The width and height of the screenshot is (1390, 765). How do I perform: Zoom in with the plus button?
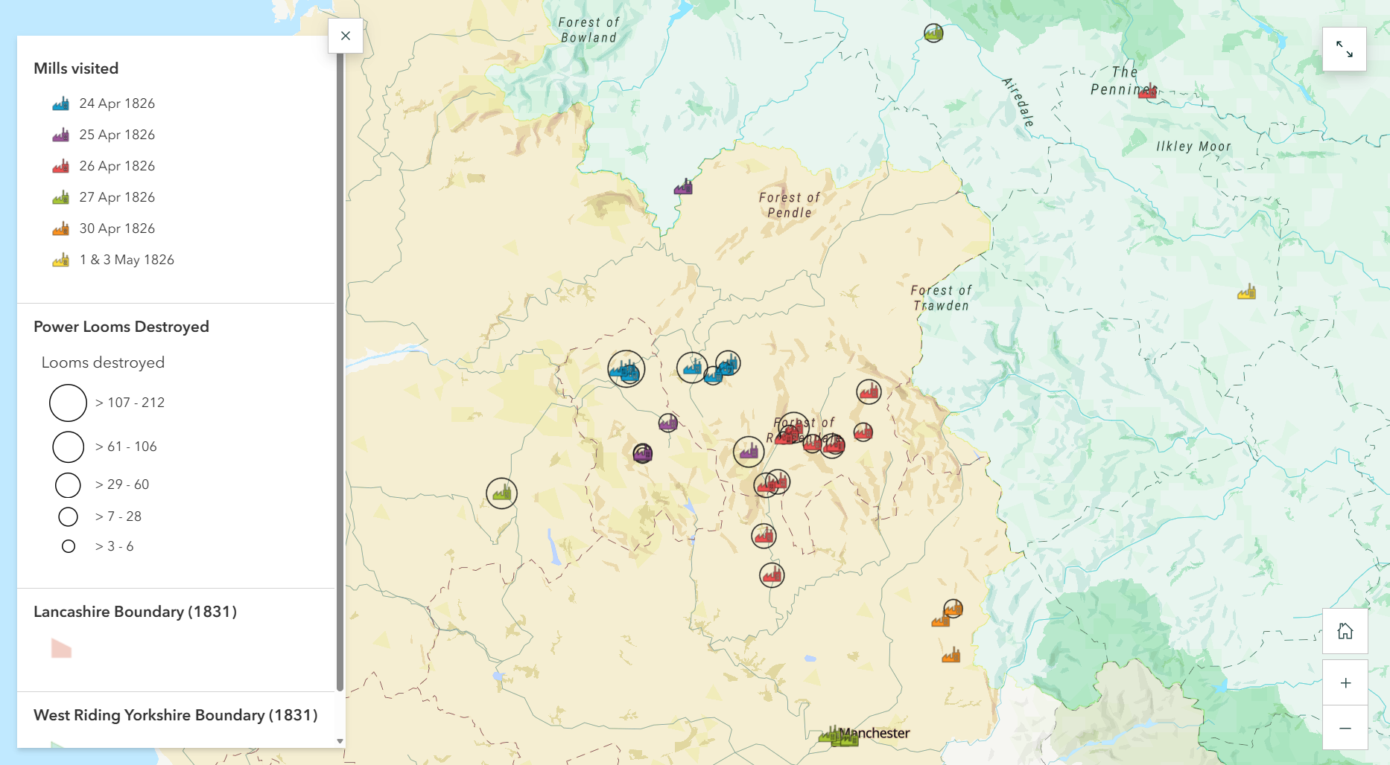(x=1345, y=682)
